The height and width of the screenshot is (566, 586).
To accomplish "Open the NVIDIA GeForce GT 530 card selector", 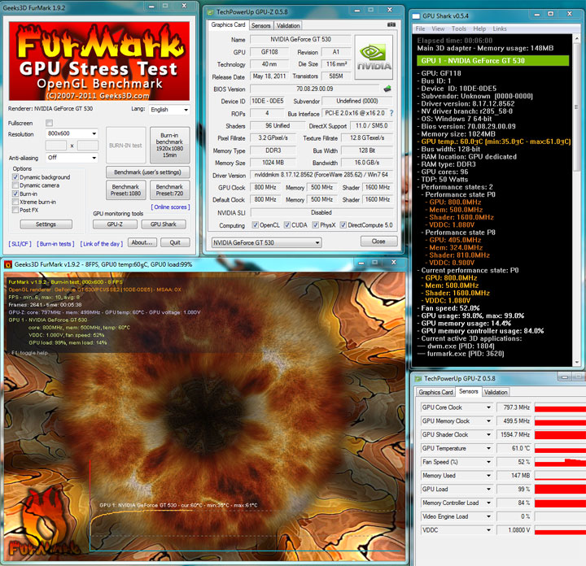I will click(266, 242).
